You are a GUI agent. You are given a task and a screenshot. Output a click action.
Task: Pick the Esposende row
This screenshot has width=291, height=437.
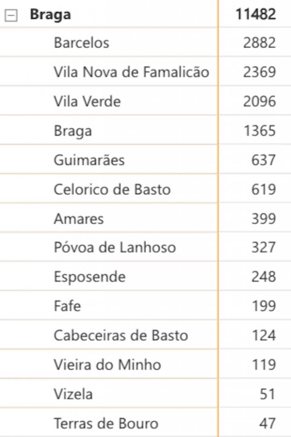[x=90, y=277]
